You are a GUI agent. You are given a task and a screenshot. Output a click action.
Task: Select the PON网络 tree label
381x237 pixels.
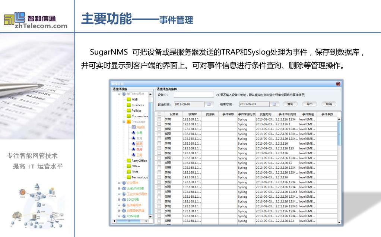[x=133, y=217]
